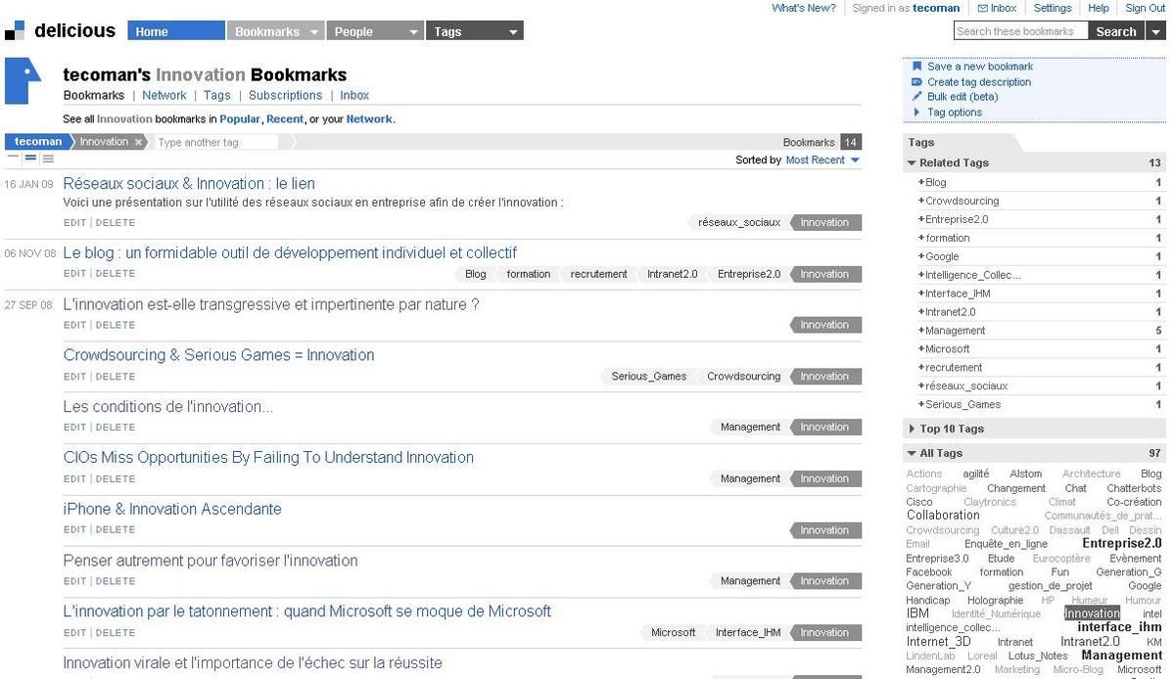The width and height of the screenshot is (1174, 679).
Task: Select Collaboration in the All Tags cloud
Action: (943, 516)
